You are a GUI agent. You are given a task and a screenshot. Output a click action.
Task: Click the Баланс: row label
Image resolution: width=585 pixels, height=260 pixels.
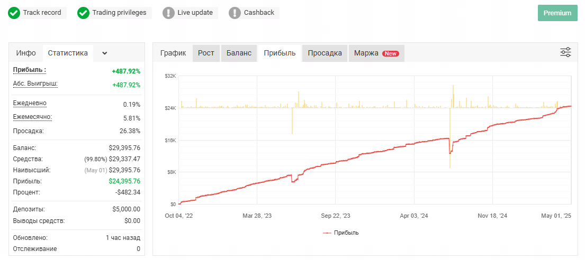[25, 148]
